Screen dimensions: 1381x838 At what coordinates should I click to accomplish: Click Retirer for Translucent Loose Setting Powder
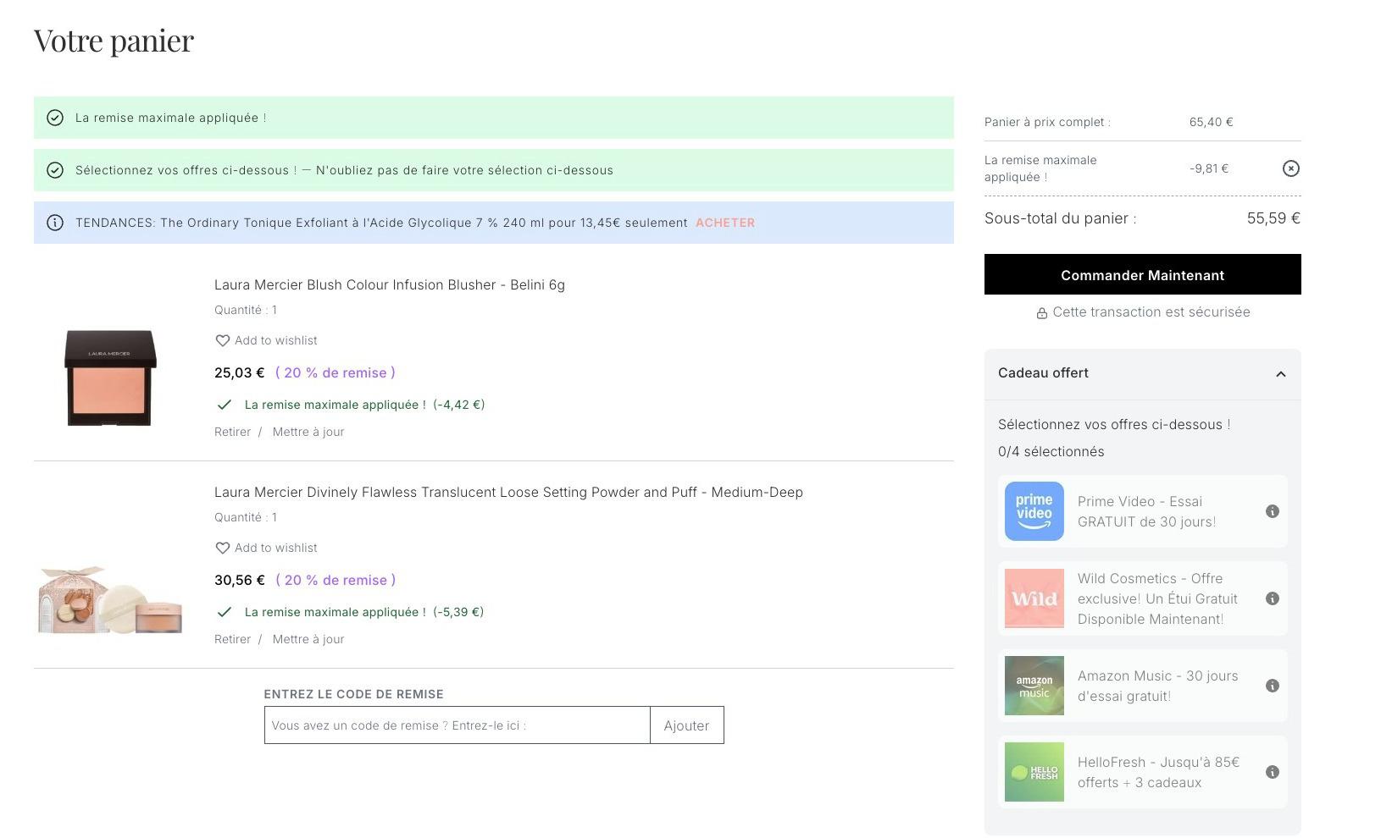pyautogui.click(x=232, y=639)
